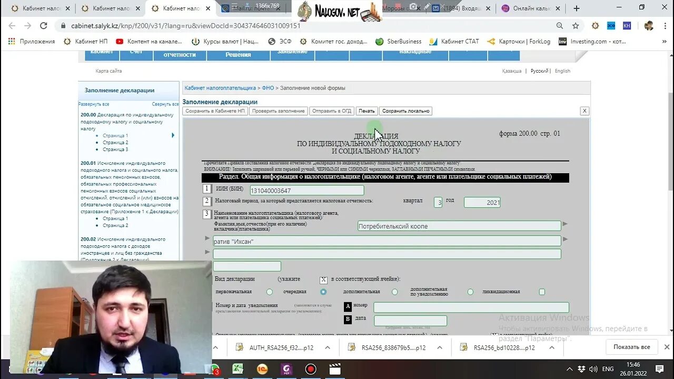Click Свернуть все in the sidebar
The height and width of the screenshot is (379, 674).
point(165,104)
